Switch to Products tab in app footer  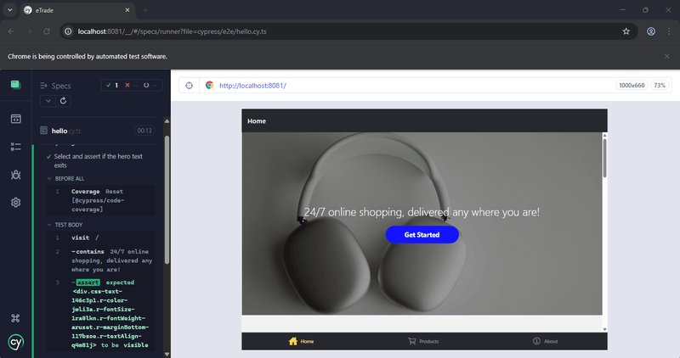point(423,341)
